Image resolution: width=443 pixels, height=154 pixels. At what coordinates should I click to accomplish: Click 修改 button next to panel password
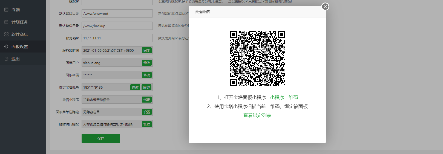click(147, 75)
